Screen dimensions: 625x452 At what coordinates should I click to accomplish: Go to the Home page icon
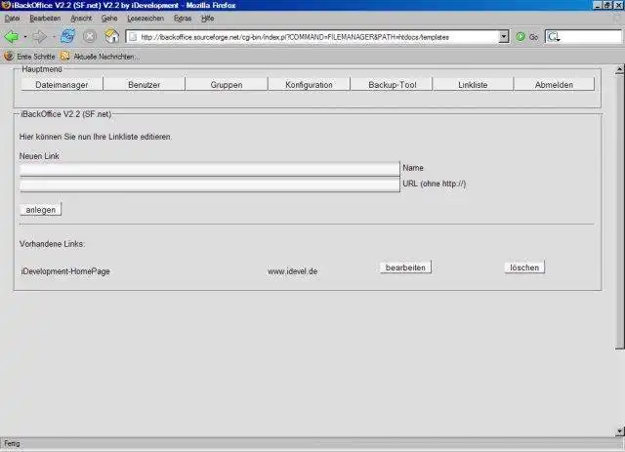coord(111,37)
